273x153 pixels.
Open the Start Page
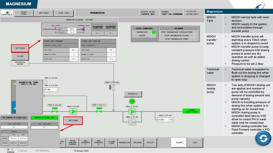(24, 13)
